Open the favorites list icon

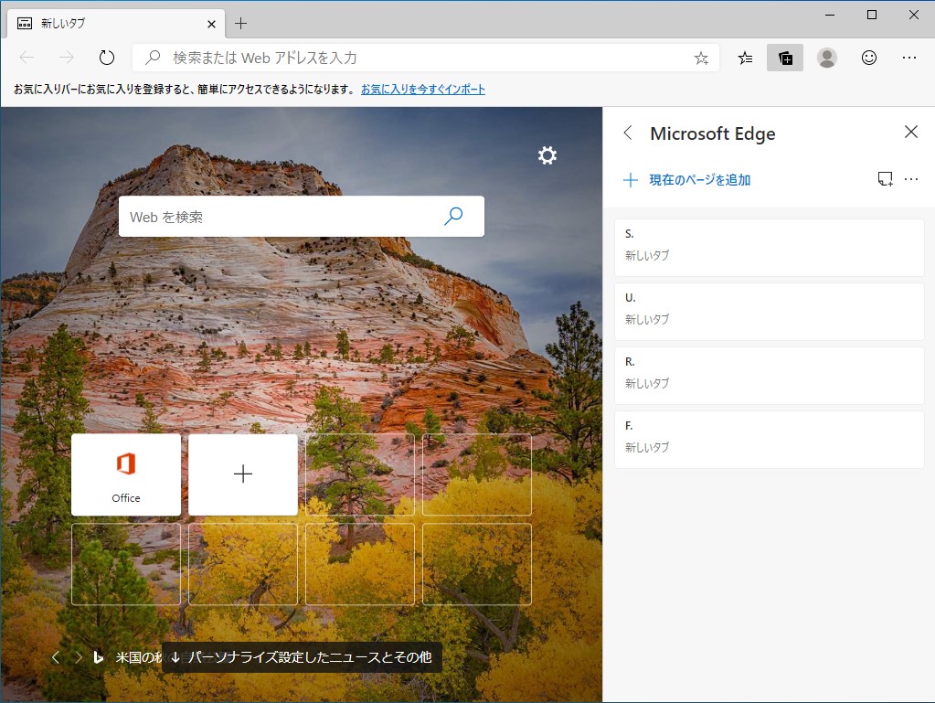click(744, 57)
